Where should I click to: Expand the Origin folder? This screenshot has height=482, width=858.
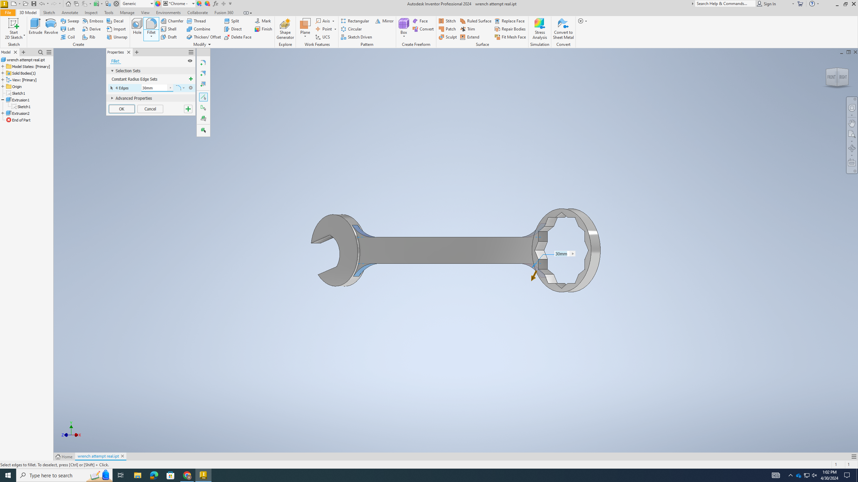point(3,86)
